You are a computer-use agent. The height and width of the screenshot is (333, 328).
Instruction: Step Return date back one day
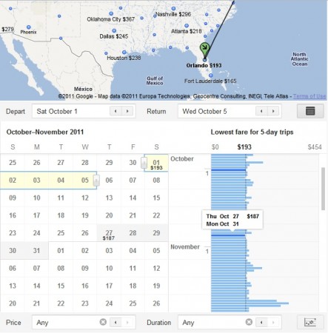coord(261,111)
